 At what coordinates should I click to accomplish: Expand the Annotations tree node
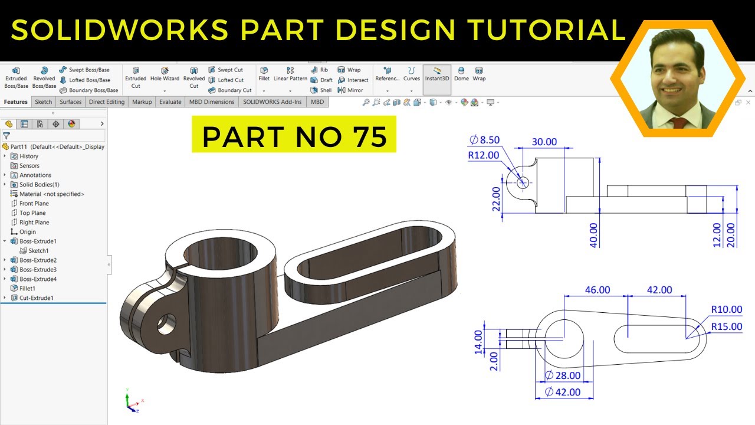pos(5,175)
